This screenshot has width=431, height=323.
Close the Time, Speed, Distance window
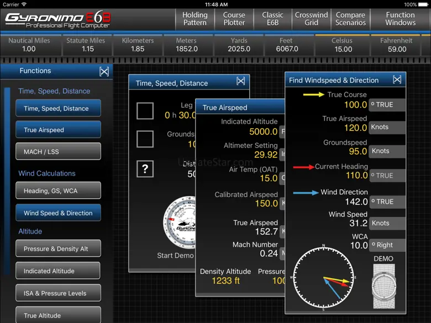(x=241, y=81)
